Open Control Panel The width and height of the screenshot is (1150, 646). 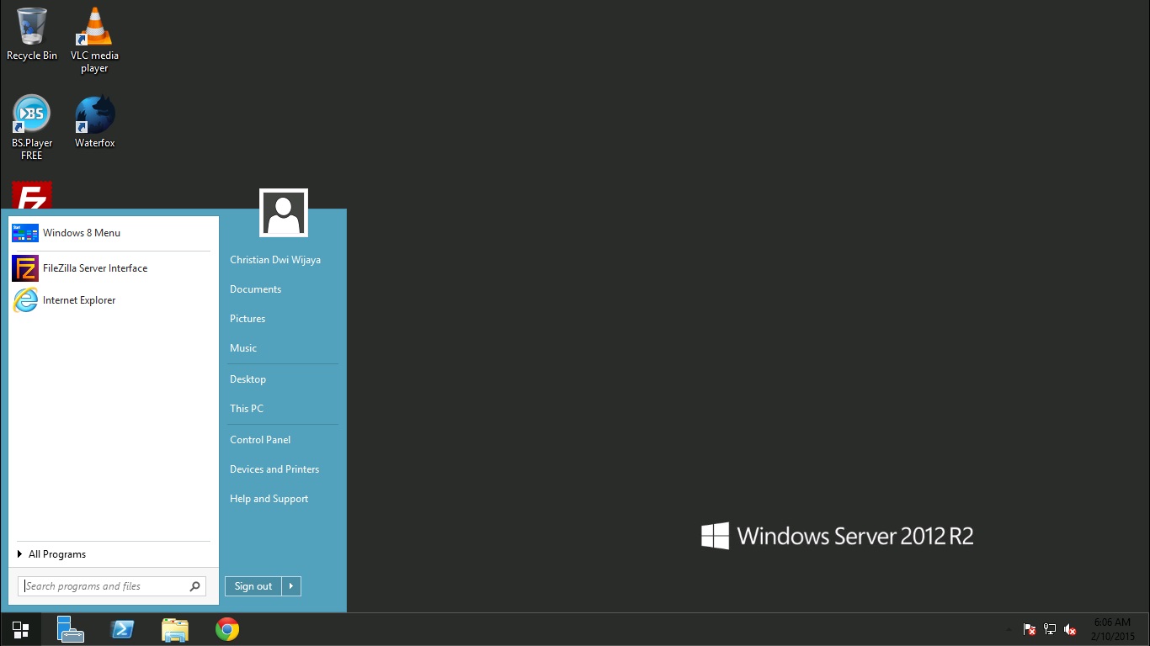[260, 440]
